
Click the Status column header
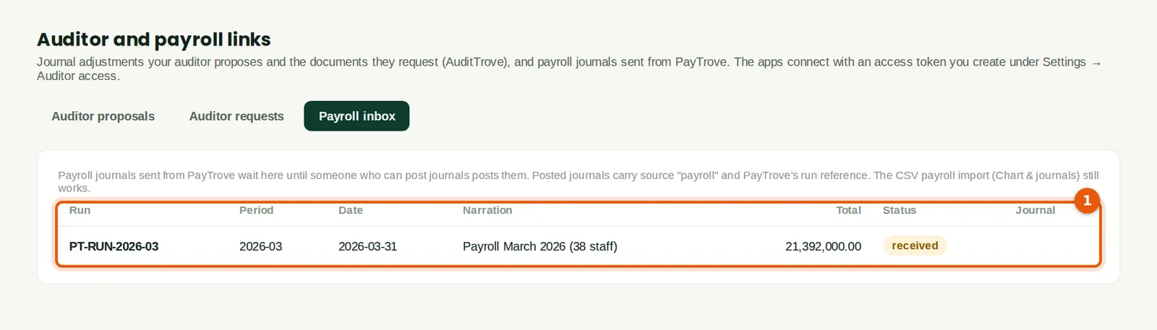pos(899,210)
